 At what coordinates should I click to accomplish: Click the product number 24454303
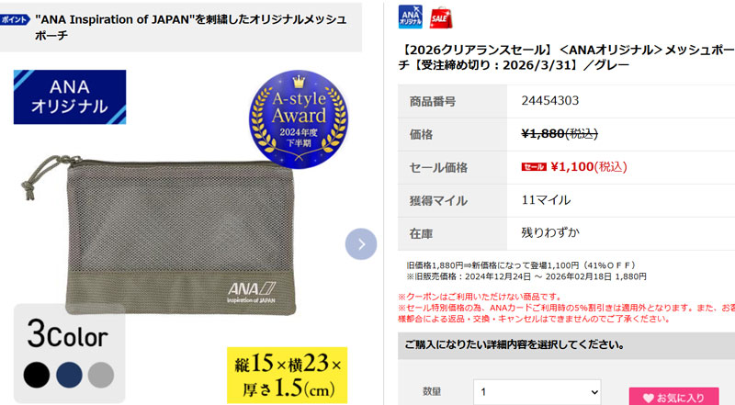point(549,100)
